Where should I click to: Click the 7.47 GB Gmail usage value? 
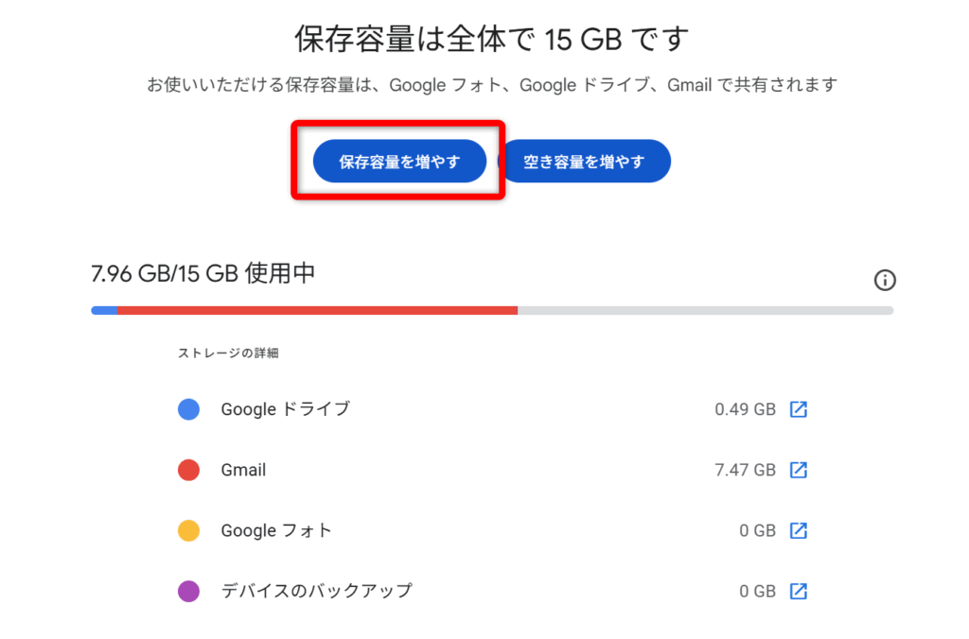745,470
